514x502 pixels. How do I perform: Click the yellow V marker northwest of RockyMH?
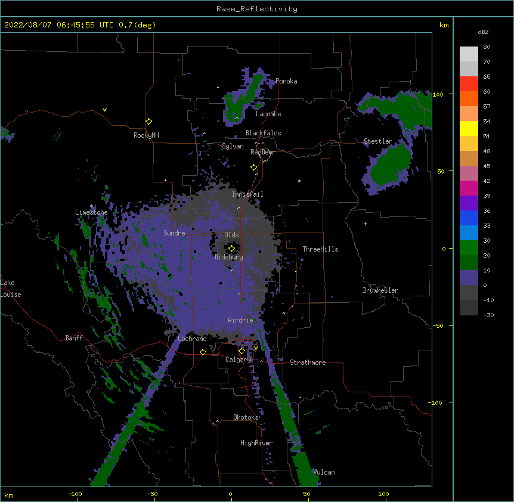pos(104,110)
